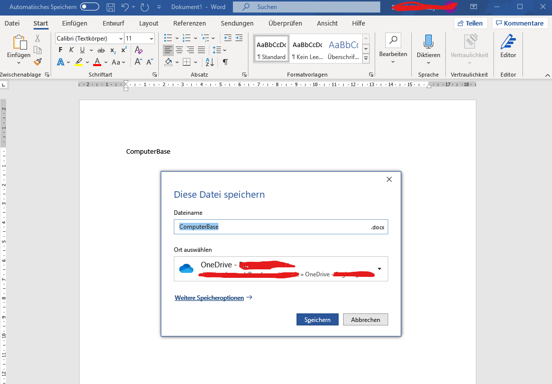The image size is (552, 384).
Task: Open the Editor pane
Action: click(x=508, y=46)
